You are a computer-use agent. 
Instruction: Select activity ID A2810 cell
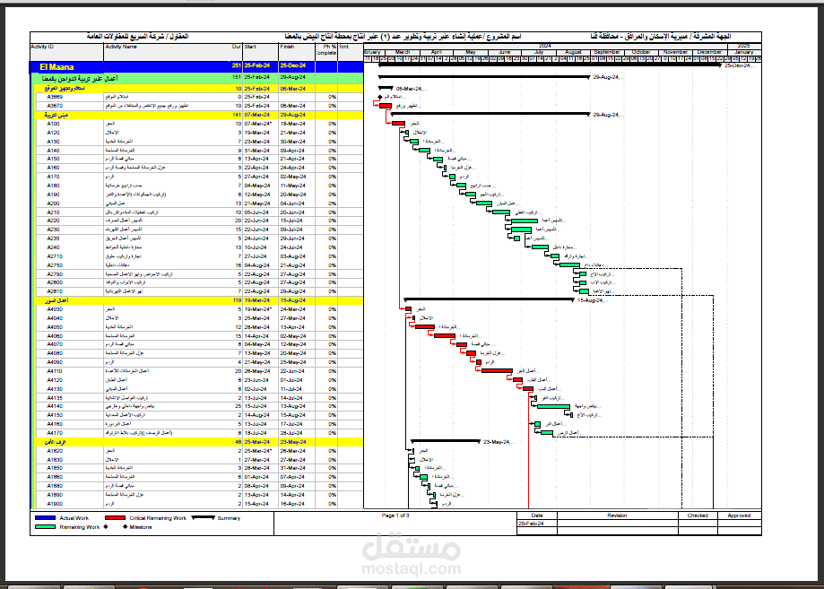(55, 291)
